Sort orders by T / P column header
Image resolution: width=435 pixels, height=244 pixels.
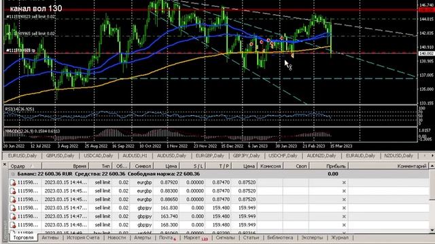(x=218, y=166)
